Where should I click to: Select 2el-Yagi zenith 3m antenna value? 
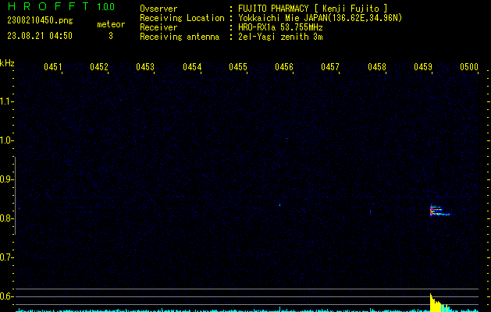pyautogui.click(x=280, y=37)
